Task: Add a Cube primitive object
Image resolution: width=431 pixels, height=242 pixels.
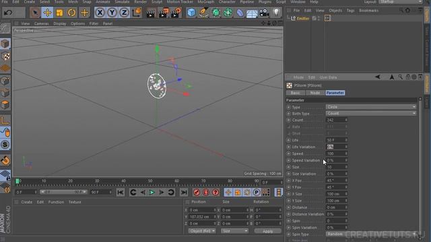Action: pyautogui.click(x=191, y=13)
